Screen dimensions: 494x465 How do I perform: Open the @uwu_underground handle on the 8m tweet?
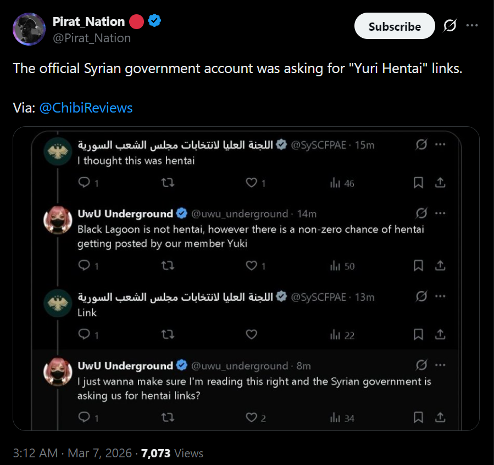pos(240,366)
